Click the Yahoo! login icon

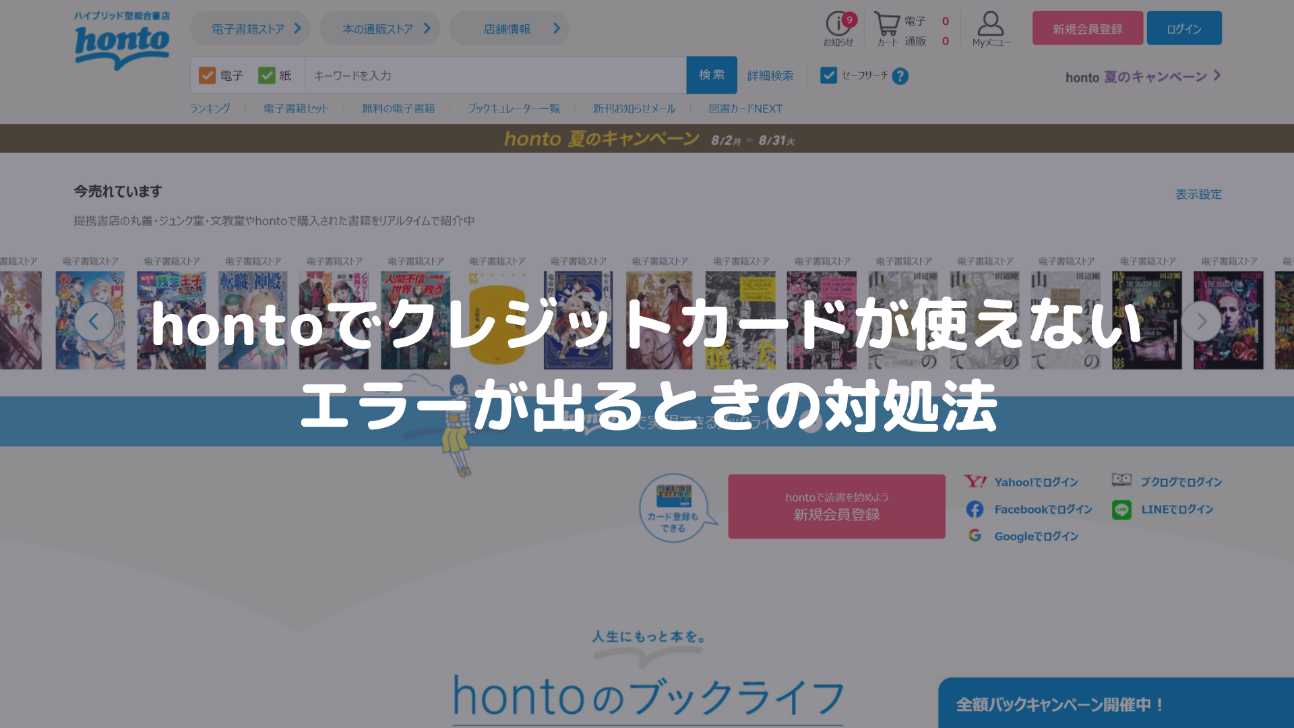tap(975, 481)
